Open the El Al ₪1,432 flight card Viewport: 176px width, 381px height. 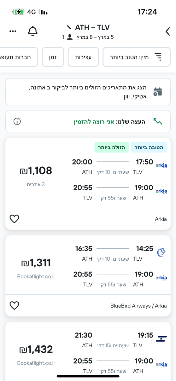click(x=88, y=351)
